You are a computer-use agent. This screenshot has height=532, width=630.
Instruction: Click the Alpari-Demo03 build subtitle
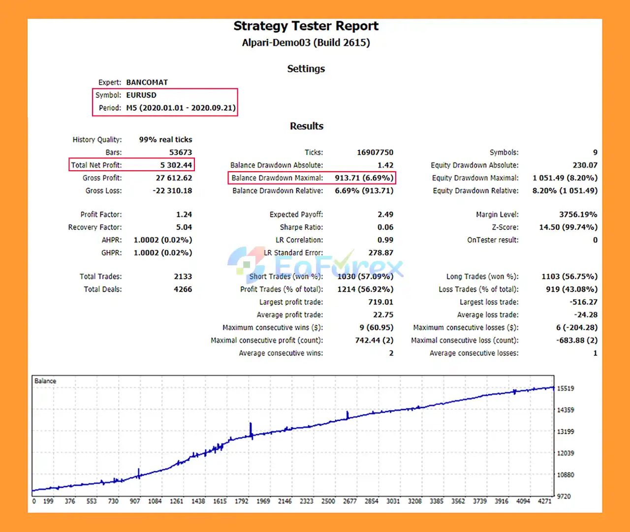(306, 43)
